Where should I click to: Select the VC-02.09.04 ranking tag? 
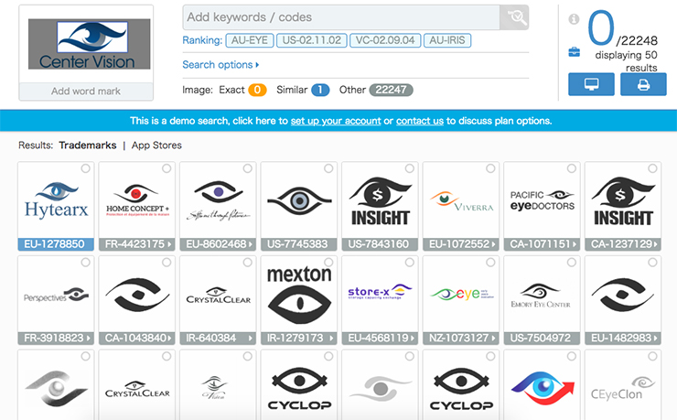click(x=385, y=40)
